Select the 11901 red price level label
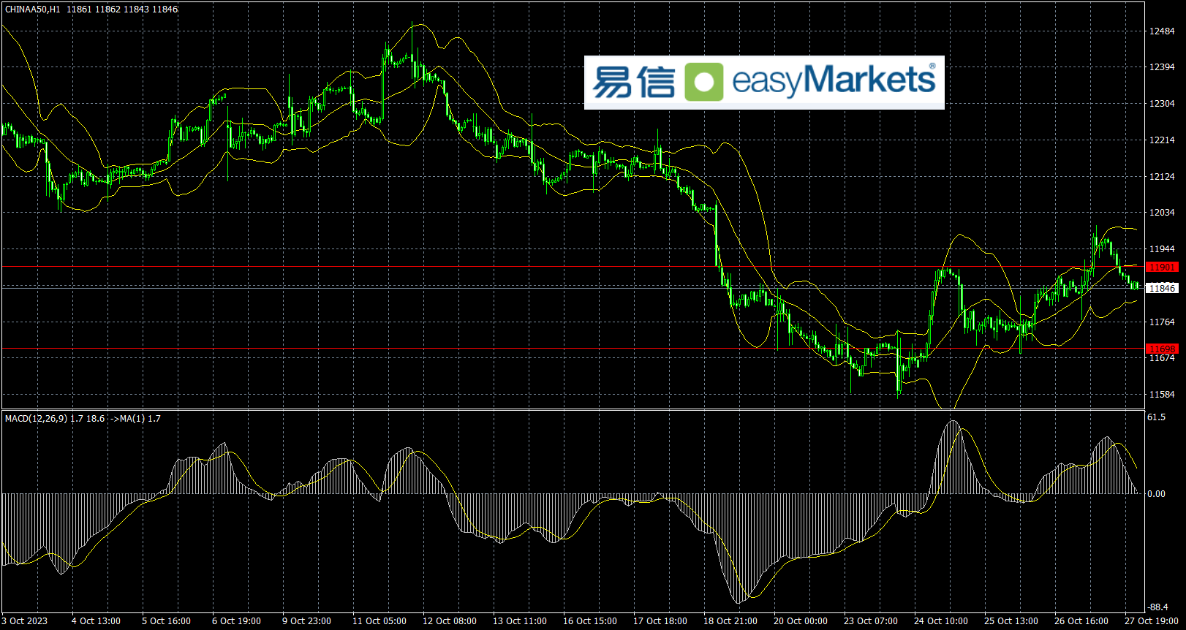Viewport: 1186px width, 630px height. click(x=1162, y=267)
